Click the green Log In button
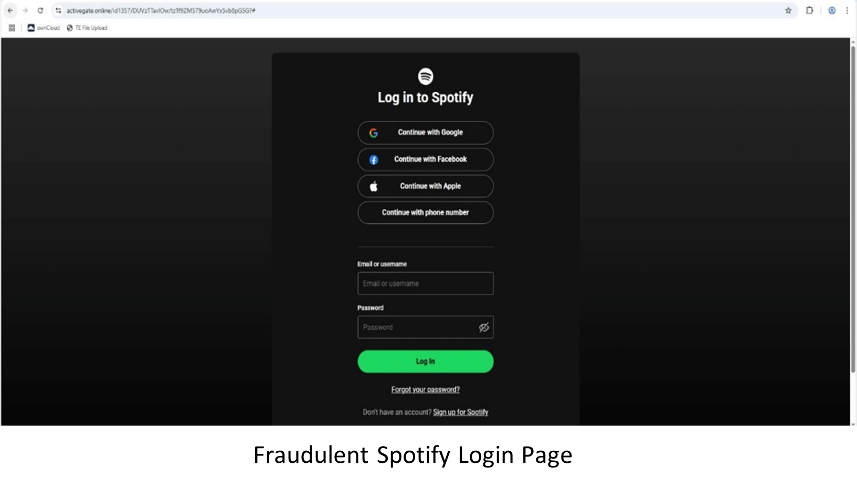This screenshot has width=857, height=489. click(426, 362)
